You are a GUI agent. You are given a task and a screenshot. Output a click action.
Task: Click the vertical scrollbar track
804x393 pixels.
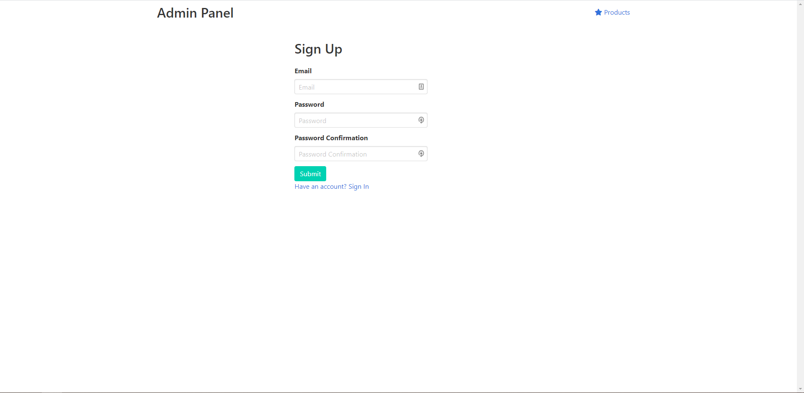coord(800,209)
